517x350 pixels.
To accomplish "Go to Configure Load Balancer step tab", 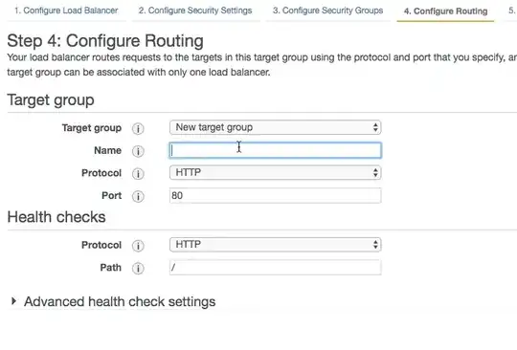I will click(66, 11).
